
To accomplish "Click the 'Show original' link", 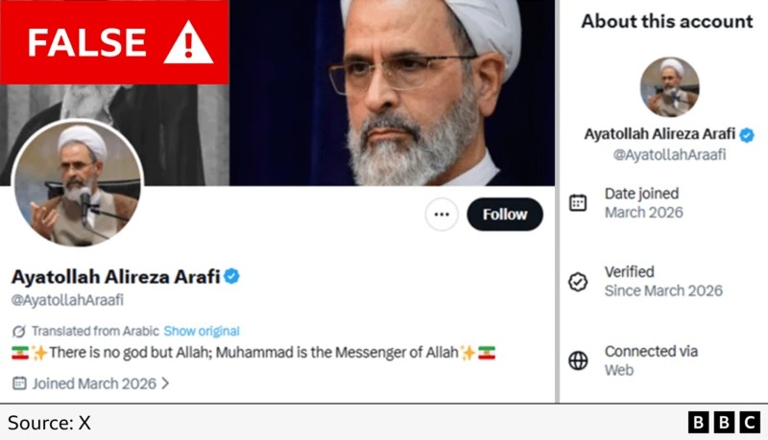I will [x=202, y=331].
